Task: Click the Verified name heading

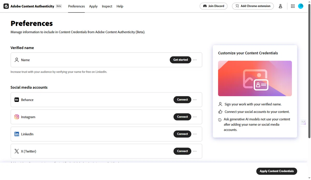Action: (22, 48)
